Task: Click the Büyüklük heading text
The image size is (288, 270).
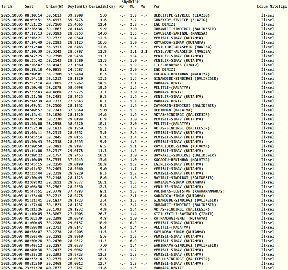Action: point(130,2)
